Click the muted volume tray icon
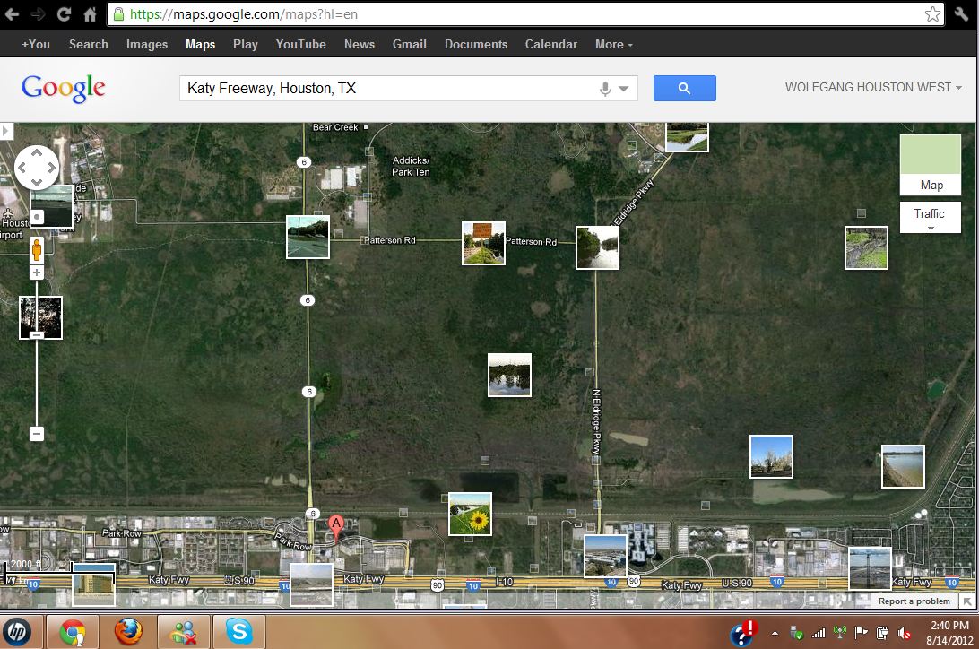Screen dimensions: 979x649 pos(904,633)
